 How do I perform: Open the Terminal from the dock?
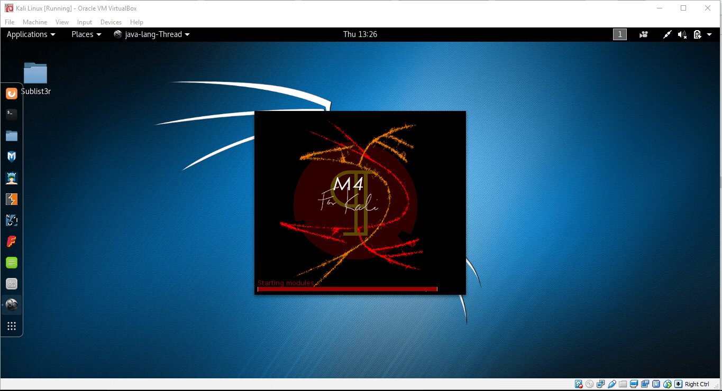(12, 114)
